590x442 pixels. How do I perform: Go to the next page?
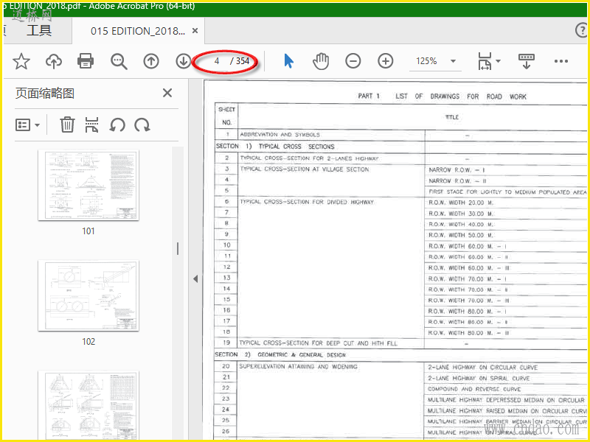[183, 61]
